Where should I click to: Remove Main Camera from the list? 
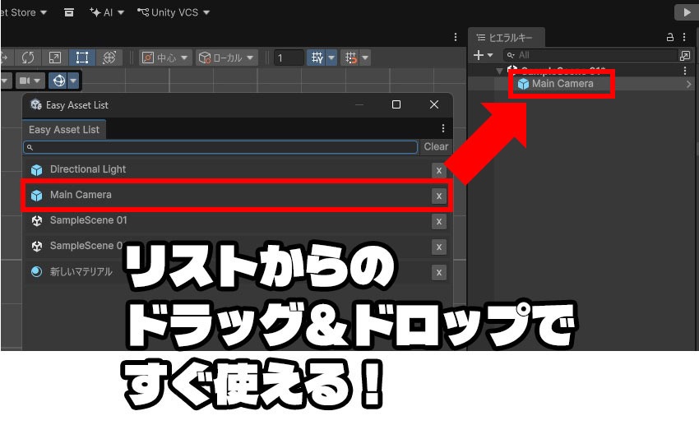439,196
